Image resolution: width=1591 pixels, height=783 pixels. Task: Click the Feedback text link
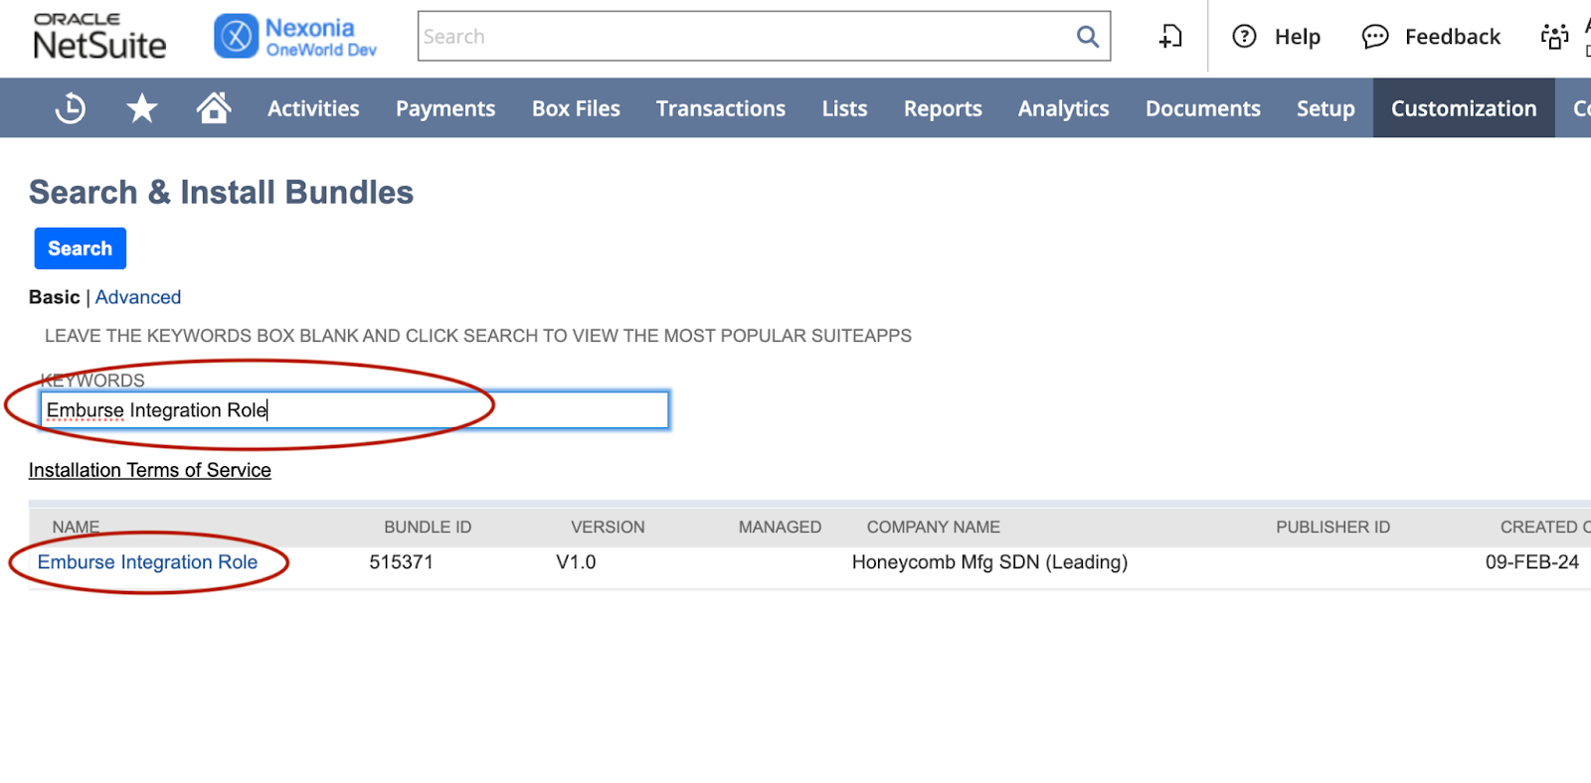click(x=1452, y=37)
